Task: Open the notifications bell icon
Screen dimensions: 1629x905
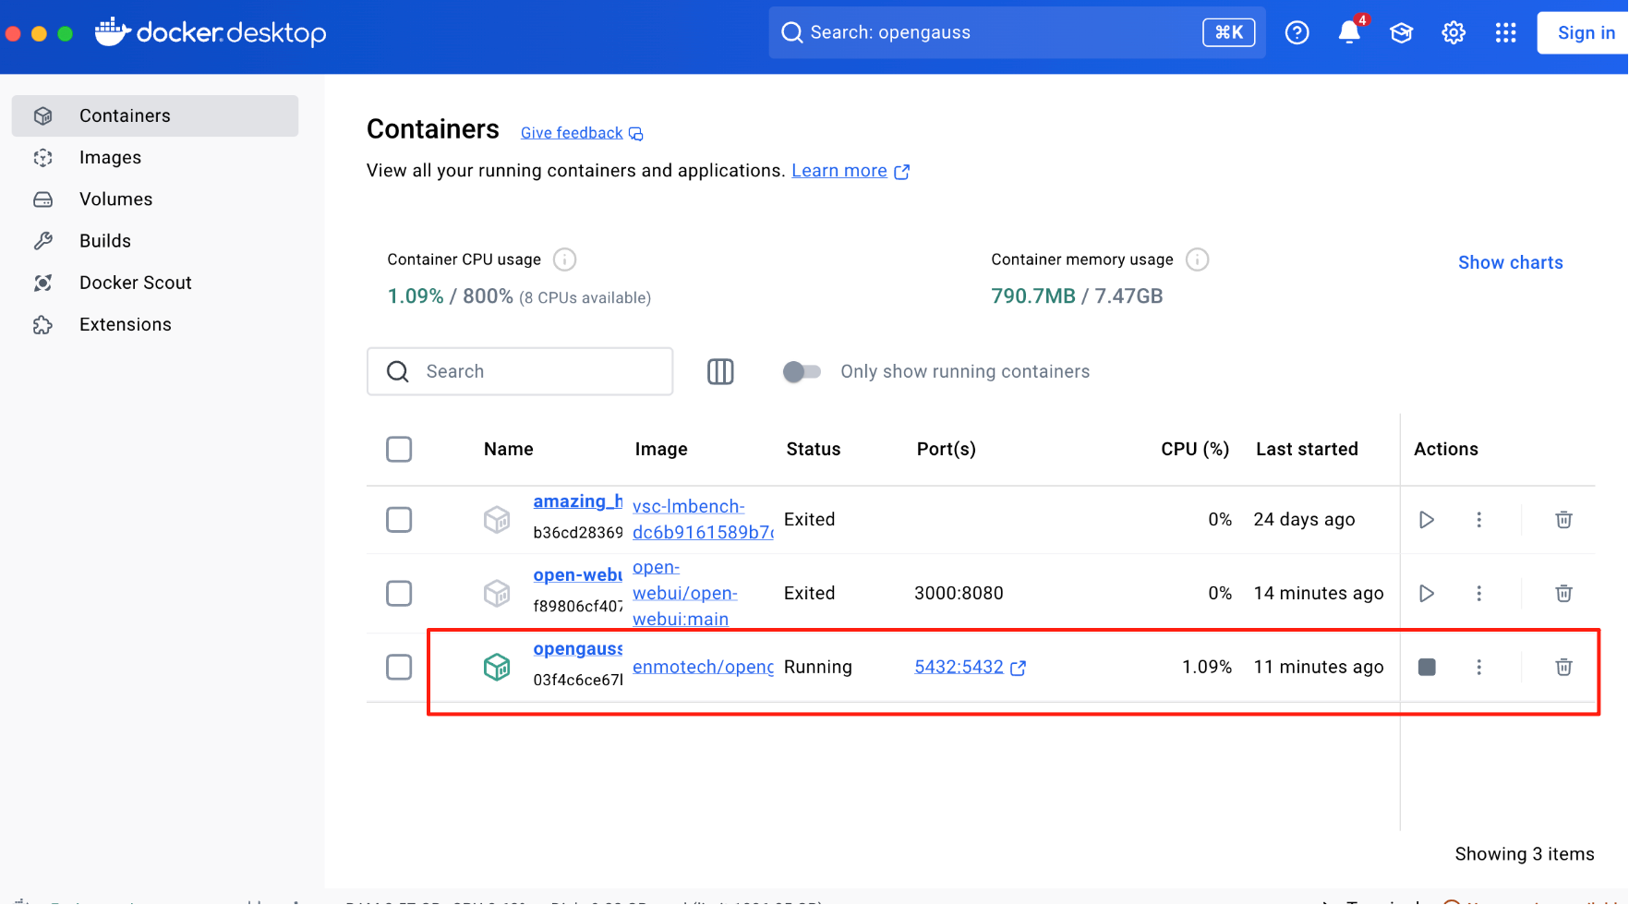Action: 1348,33
